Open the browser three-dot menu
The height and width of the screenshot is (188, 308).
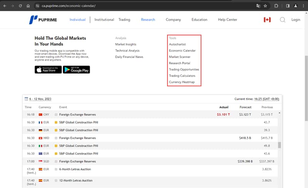pos(303,6)
